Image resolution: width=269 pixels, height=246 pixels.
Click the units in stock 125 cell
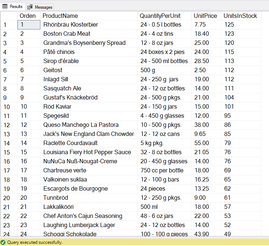pos(241,25)
